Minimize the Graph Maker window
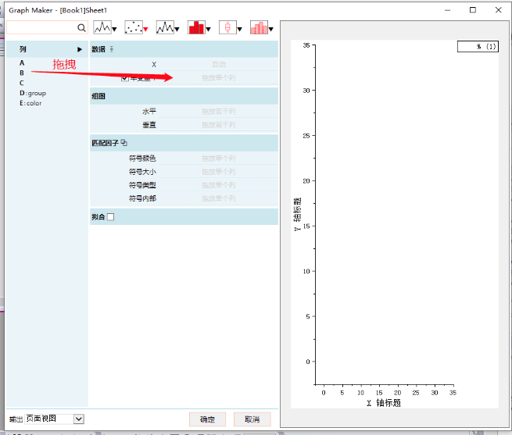The height and width of the screenshot is (435, 512). [x=447, y=10]
